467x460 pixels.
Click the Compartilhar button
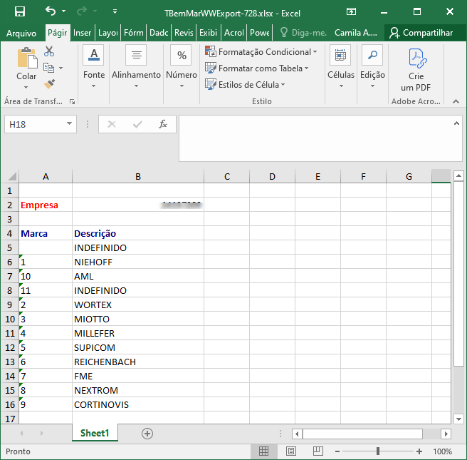pyautogui.click(x=421, y=33)
